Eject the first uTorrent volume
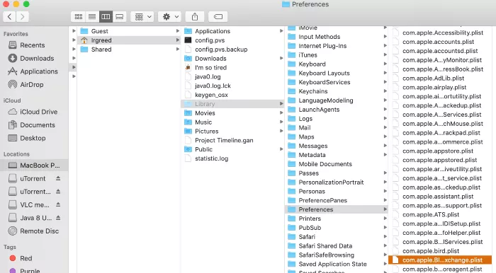This screenshot has width=496, height=273. pos(58,178)
